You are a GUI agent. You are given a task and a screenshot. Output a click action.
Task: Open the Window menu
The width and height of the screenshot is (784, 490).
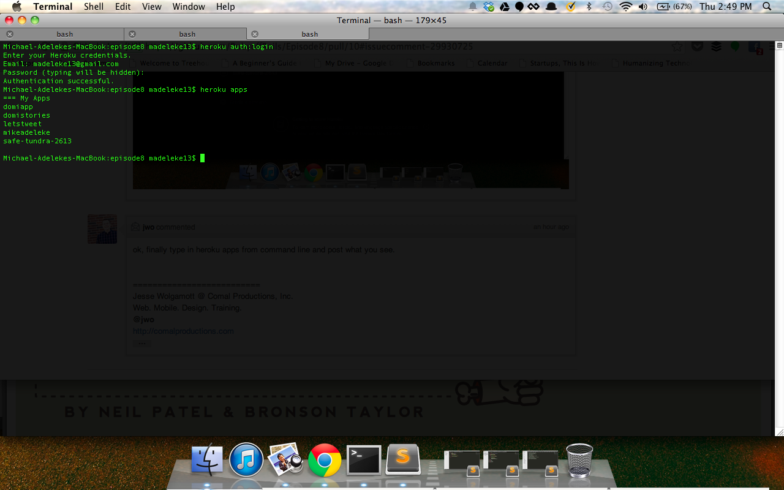pyautogui.click(x=189, y=7)
